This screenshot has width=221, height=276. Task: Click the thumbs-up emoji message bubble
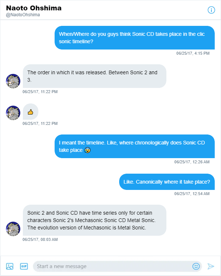[x=31, y=112]
